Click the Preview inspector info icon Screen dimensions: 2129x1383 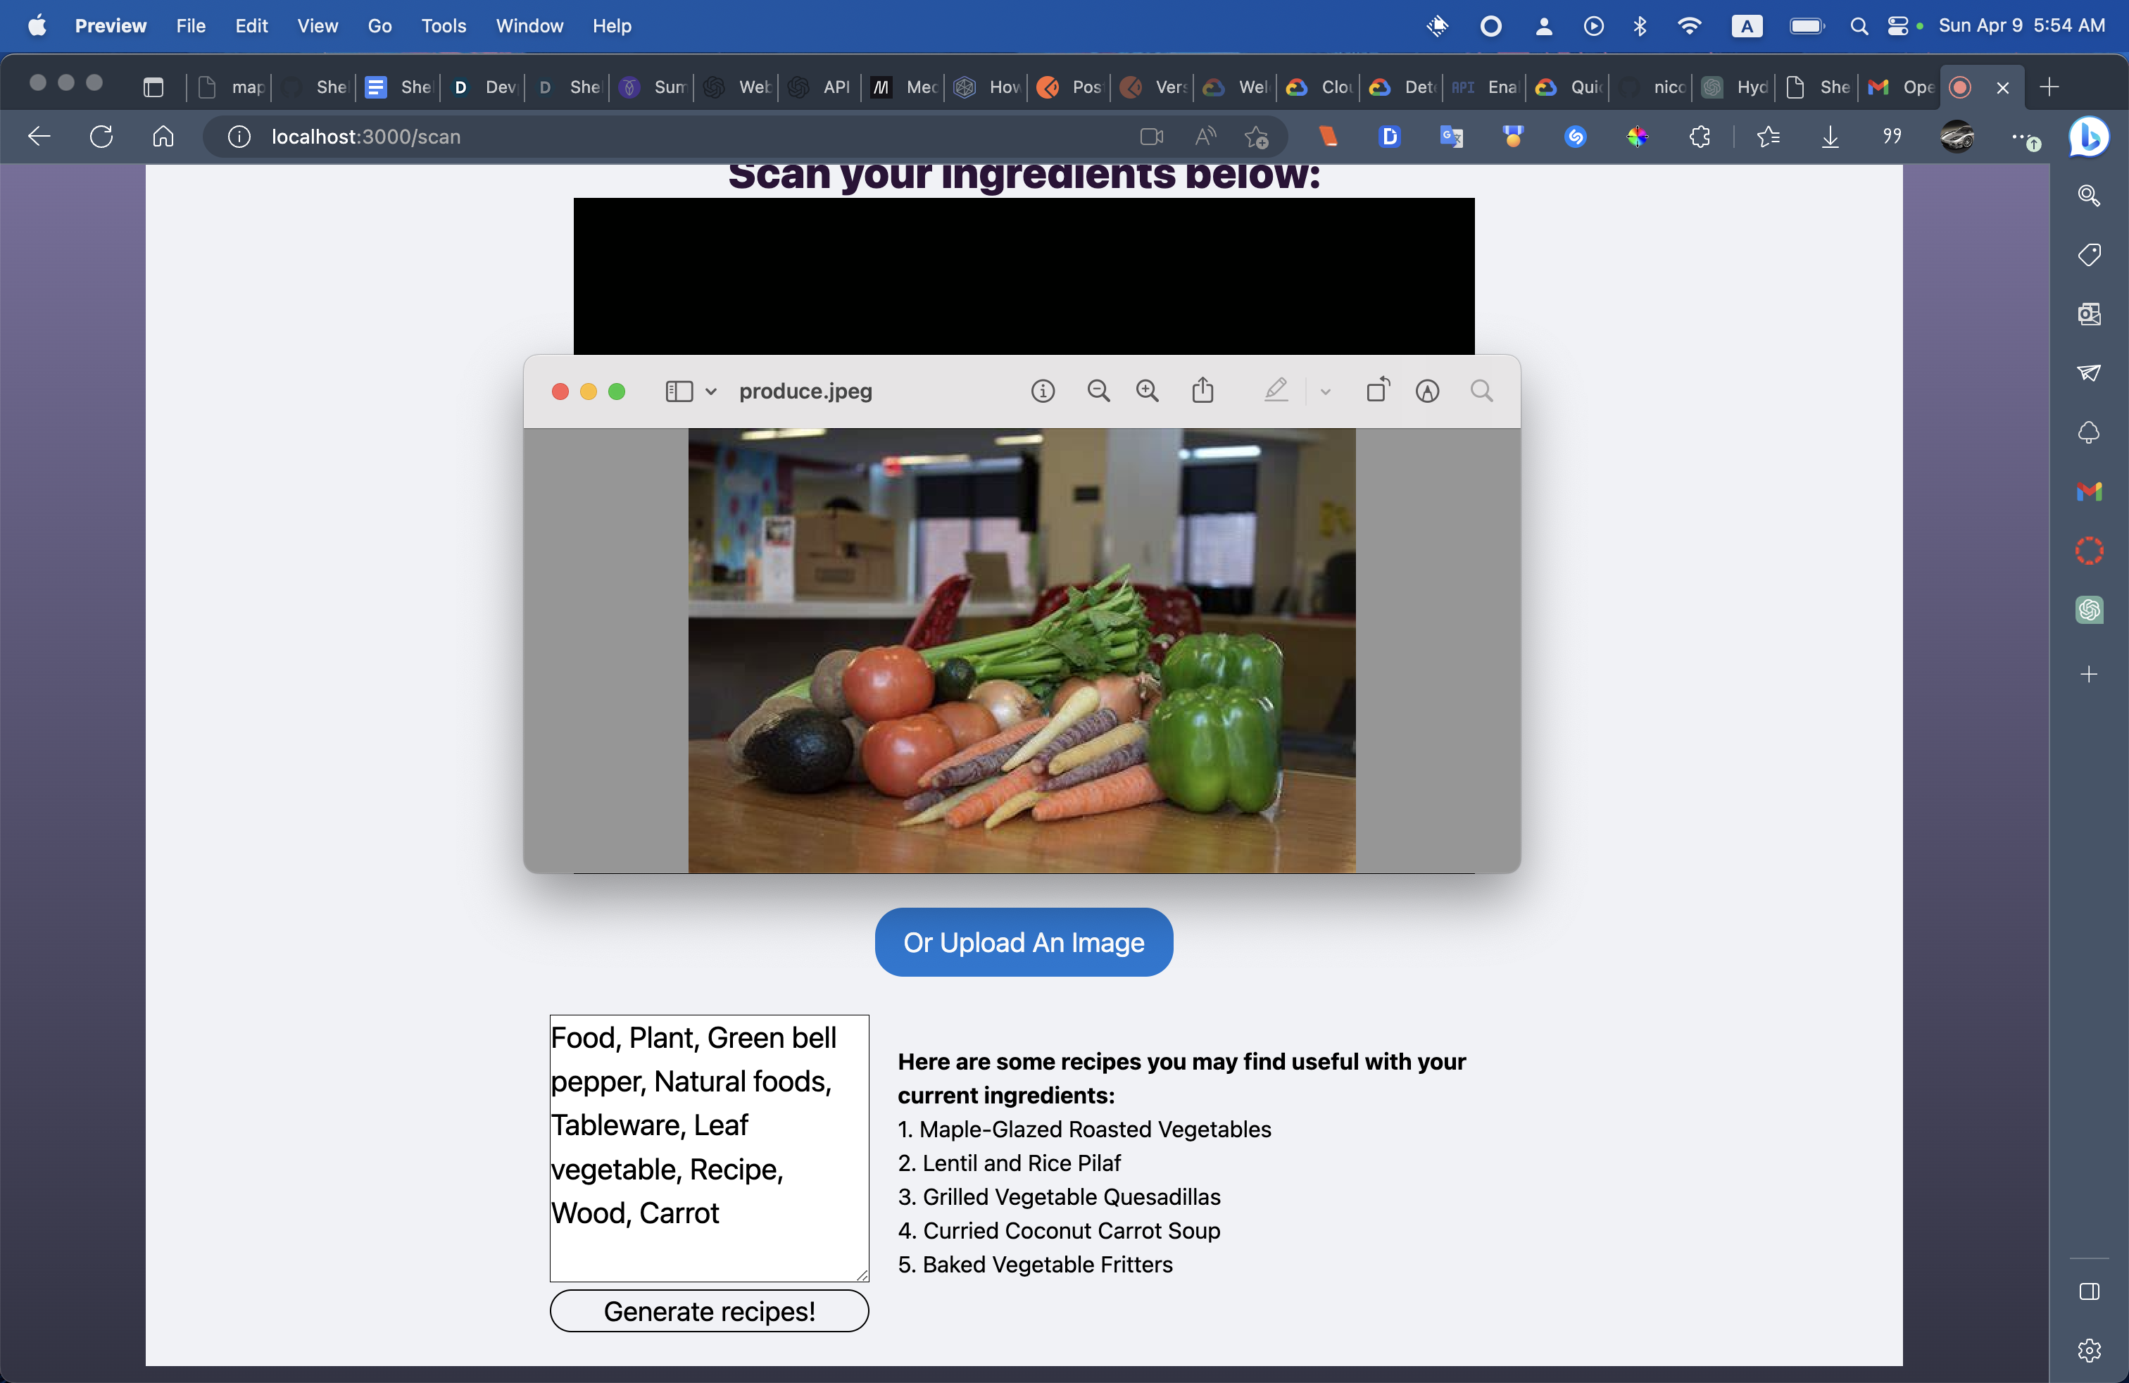1043,391
